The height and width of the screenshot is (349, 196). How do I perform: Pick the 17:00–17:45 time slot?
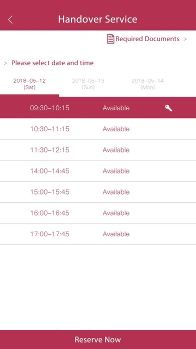(98, 234)
